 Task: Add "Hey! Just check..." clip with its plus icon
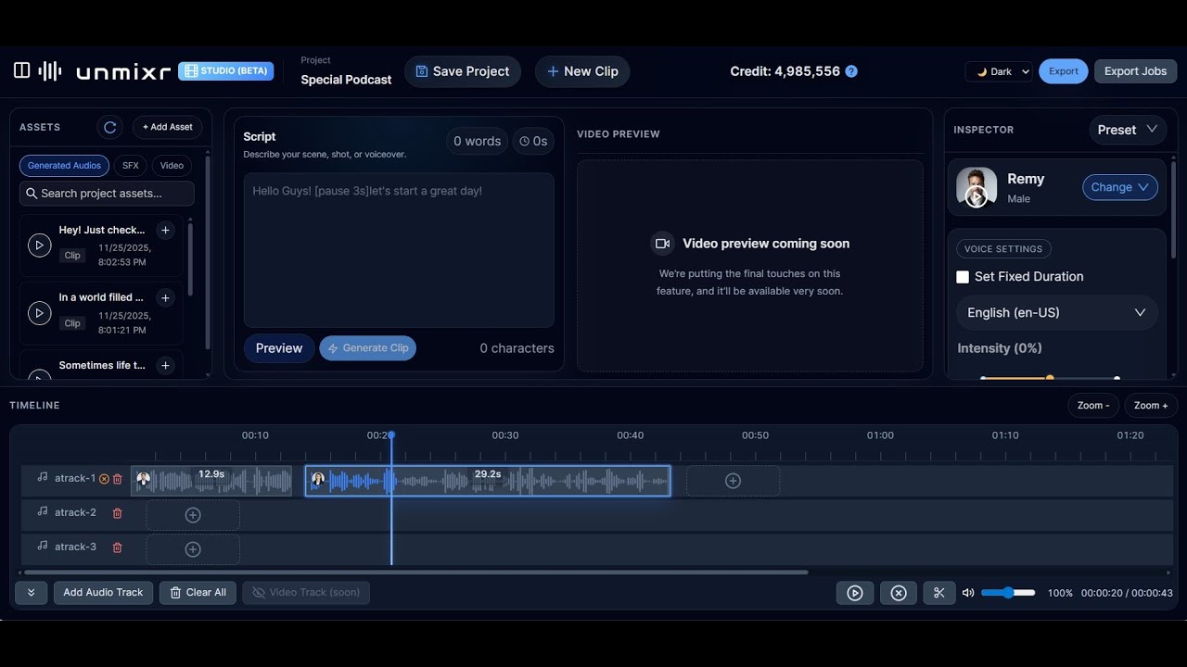165,230
